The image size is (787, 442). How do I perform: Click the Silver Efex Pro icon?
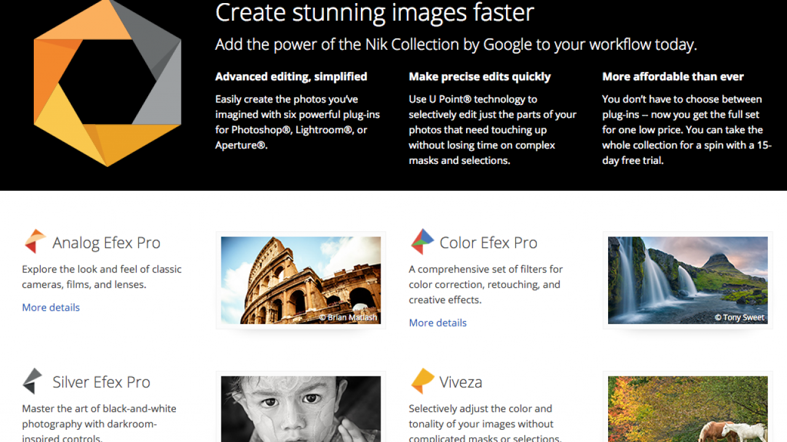[x=33, y=381]
